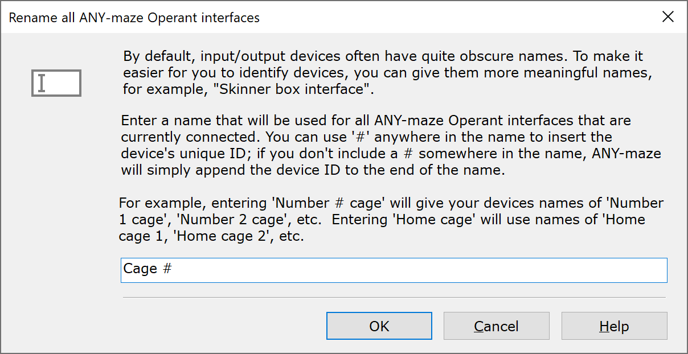Image resolution: width=688 pixels, height=354 pixels.
Task: Click the horizontal separator above the buttons
Action: (x=393, y=297)
